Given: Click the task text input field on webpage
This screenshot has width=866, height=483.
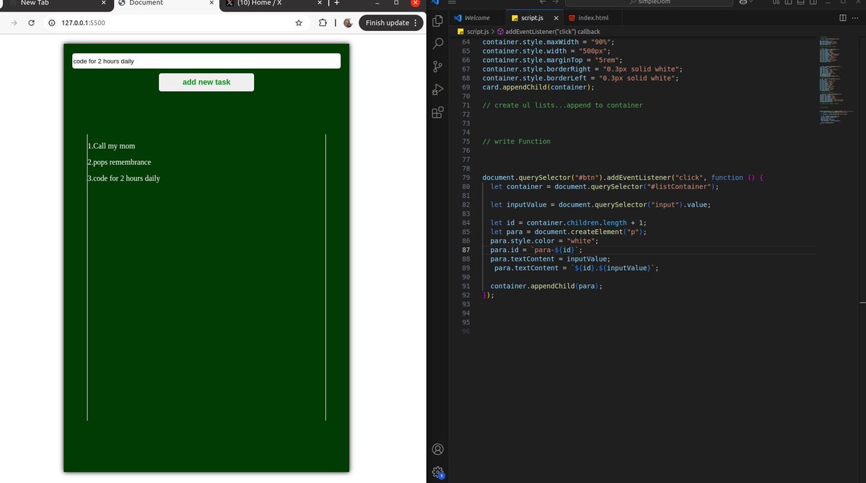Looking at the screenshot, I should pos(206,61).
